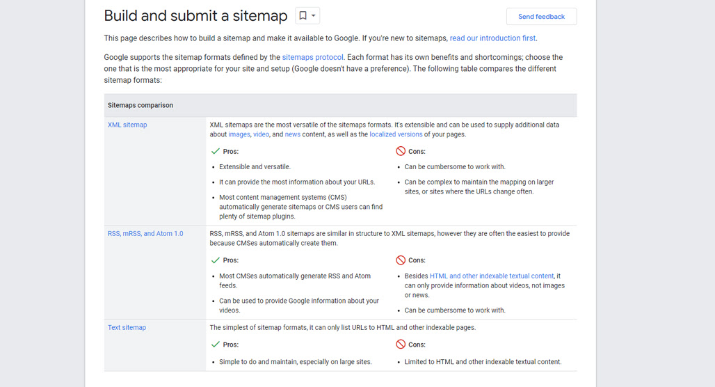The width and height of the screenshot is (715, 387).
Task: Open the Text sitemap link
Action: (x=127, y=328)
